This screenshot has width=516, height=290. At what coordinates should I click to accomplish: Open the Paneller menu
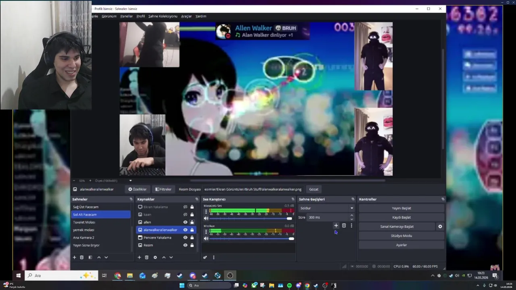[127, 16]
